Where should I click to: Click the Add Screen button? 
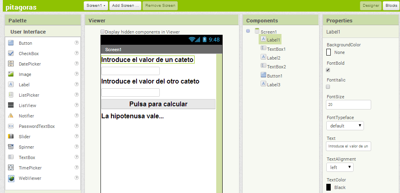(125, 6)
